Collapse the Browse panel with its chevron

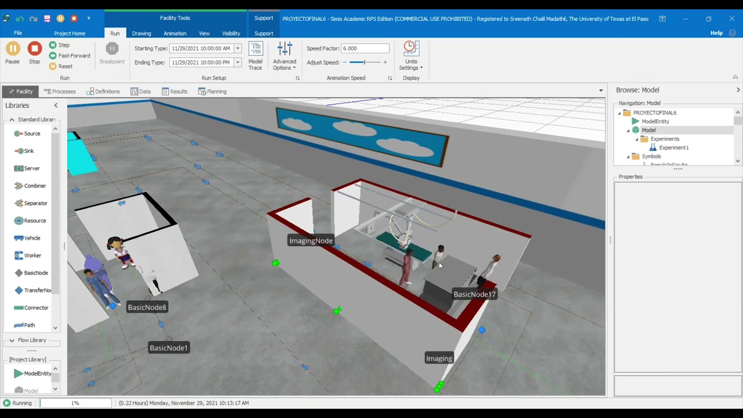click(738, 90)
